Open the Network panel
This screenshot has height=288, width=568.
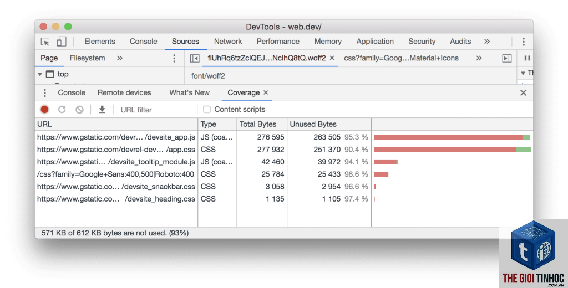click(228, 42)
